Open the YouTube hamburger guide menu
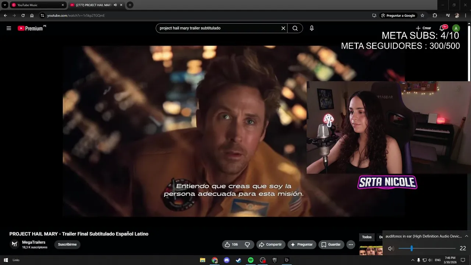Viewport: 471px width, 265px height. pyautogui.click(x=9, y=28)
